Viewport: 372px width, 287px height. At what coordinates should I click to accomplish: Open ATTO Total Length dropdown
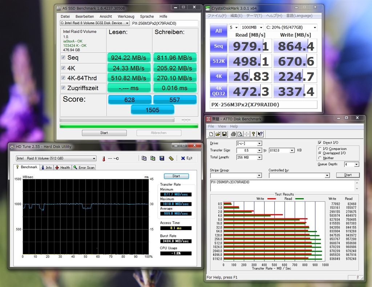(259, 157)
